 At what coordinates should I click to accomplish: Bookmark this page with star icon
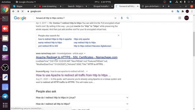[x=172, y=11]
